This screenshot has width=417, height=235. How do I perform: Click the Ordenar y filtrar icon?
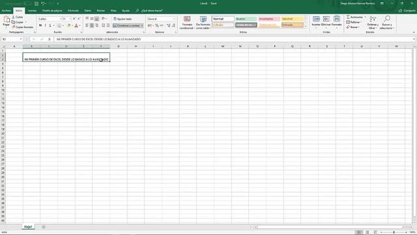tap(373, 19)
